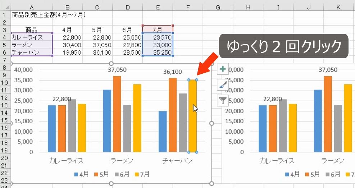The image size is (355, 188).
Task: Click the ラーメン axis label in left chart
Action: [x=122, y=161]
